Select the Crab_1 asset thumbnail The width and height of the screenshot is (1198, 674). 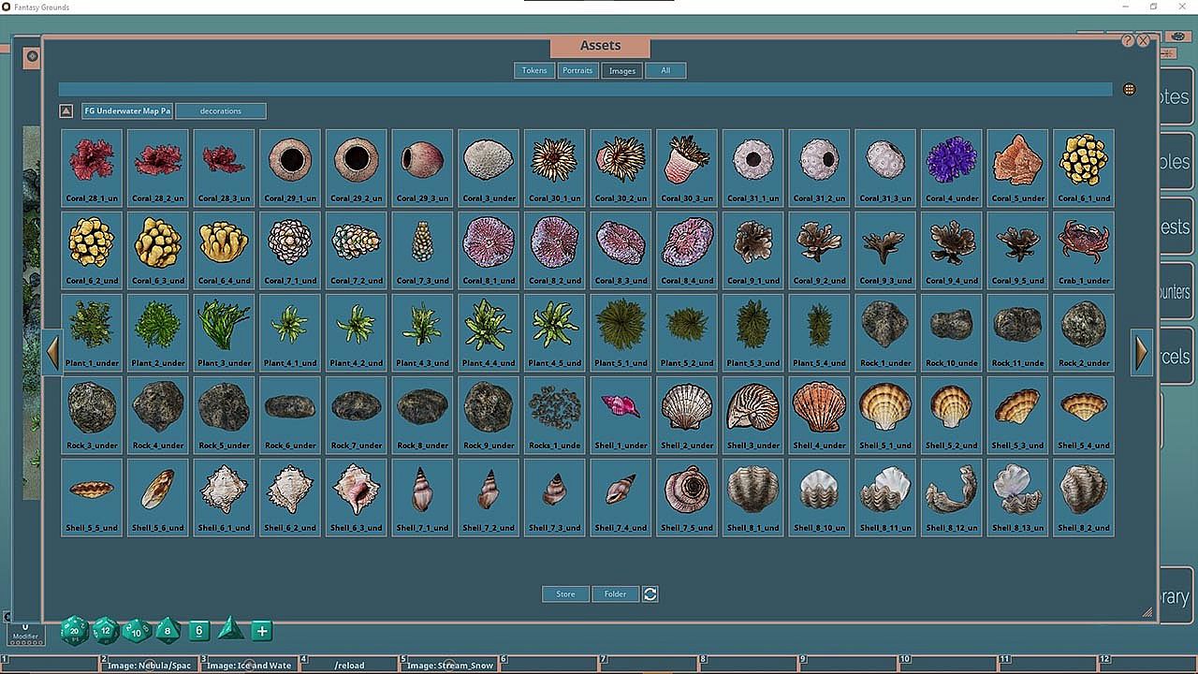pos(1084,248)
